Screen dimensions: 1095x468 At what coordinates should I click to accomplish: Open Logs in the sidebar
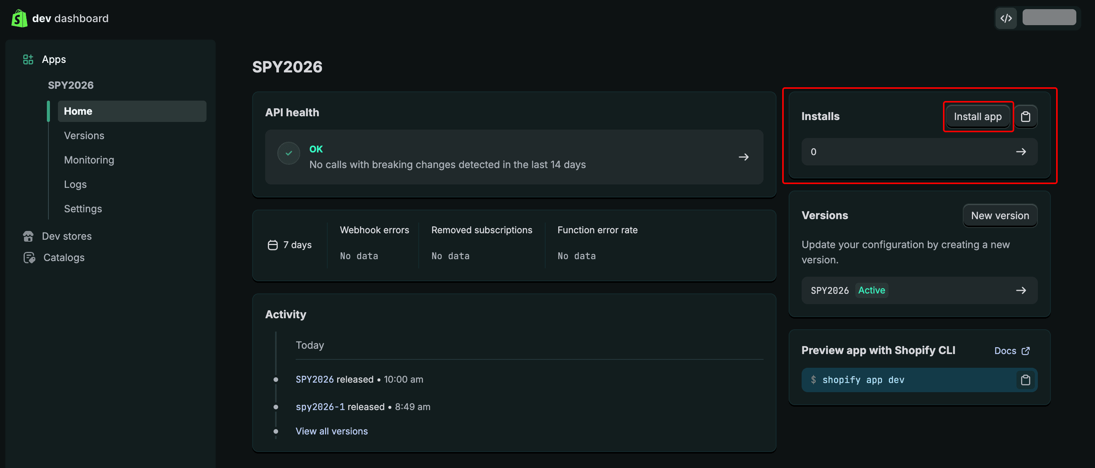coord(75,184)
